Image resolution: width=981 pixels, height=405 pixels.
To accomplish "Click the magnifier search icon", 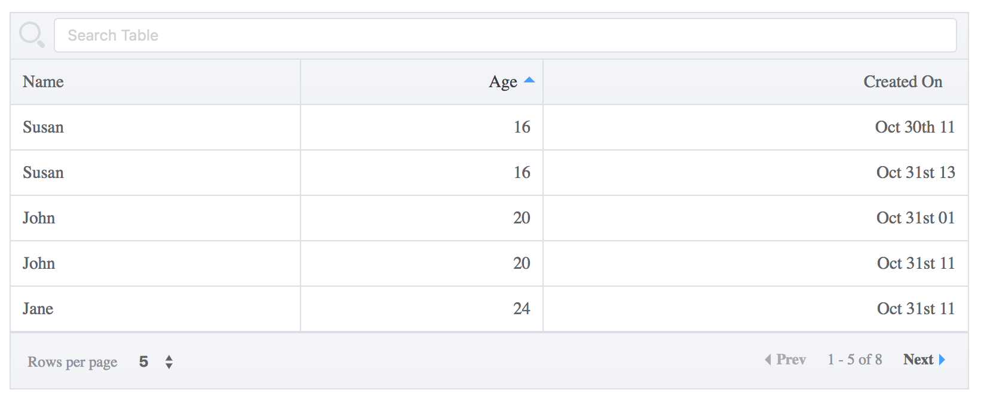I will 32,35.
